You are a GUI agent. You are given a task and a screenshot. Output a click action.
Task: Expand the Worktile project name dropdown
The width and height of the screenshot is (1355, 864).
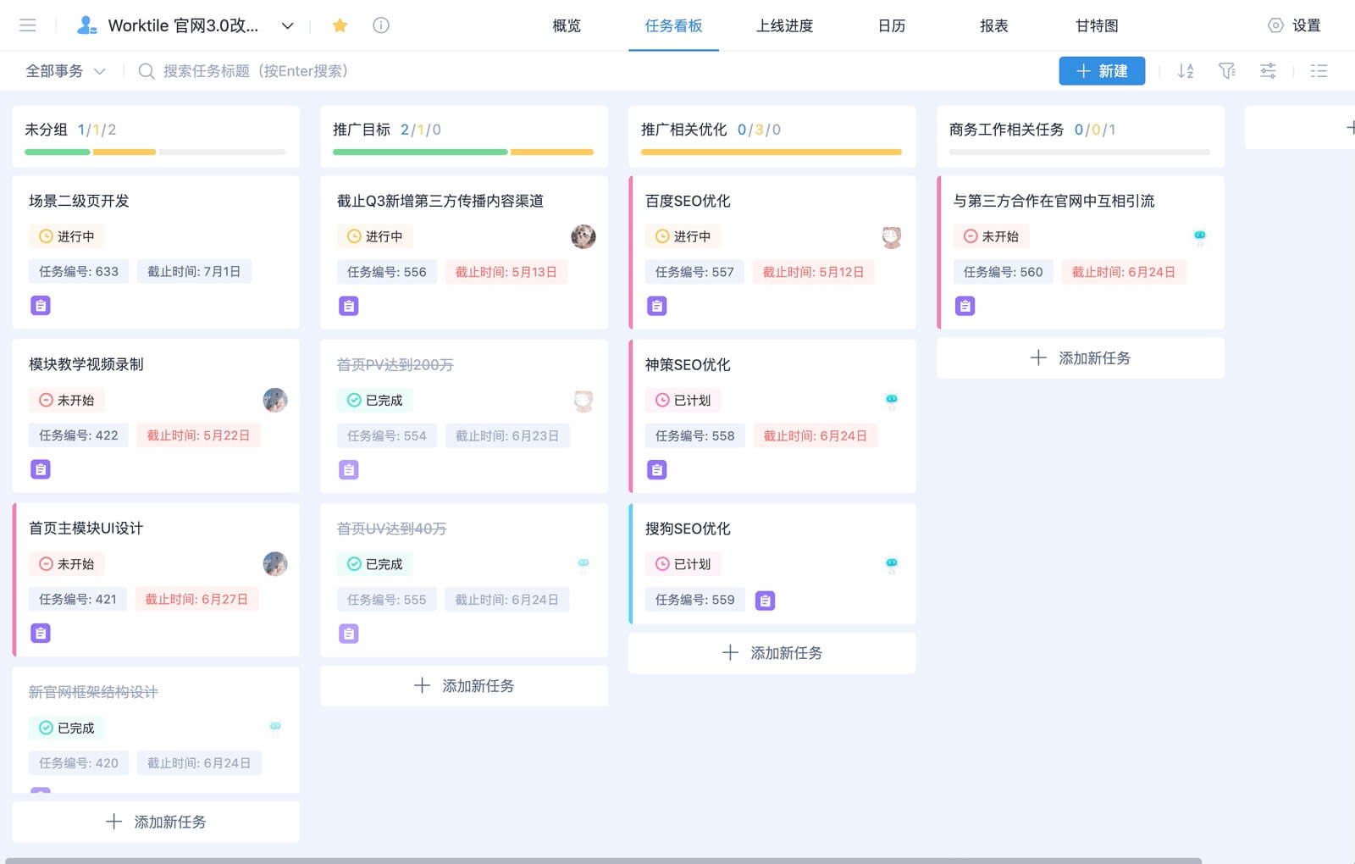287,25
